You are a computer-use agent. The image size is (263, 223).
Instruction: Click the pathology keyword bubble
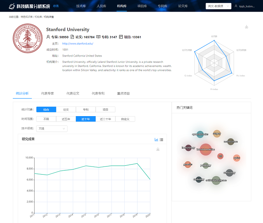tap(206, 165)
